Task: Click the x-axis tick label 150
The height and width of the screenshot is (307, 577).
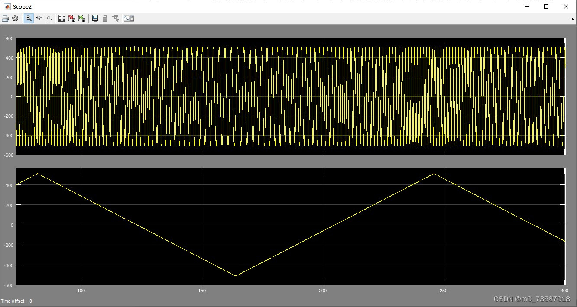Action: pyautogui.click(x=202, y=290)
